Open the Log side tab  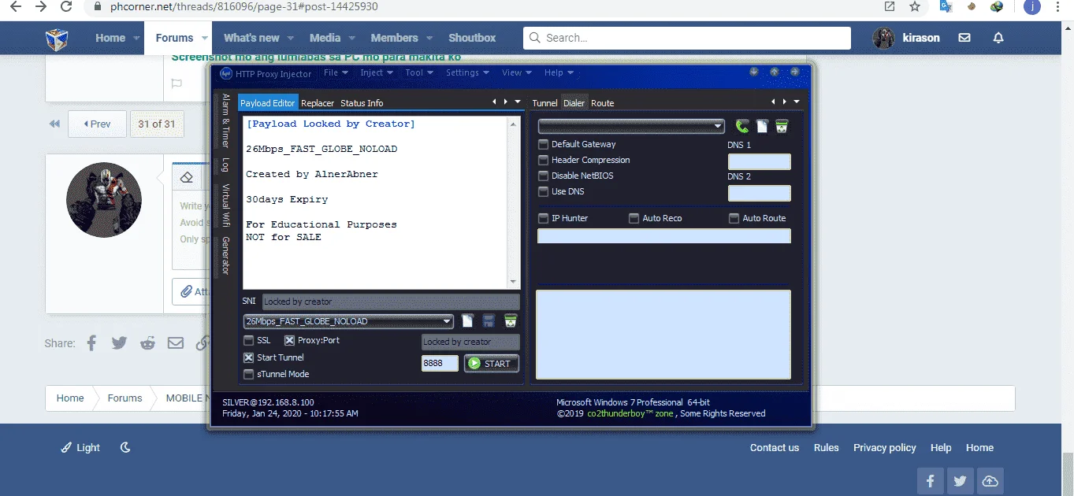coord(225,165)
